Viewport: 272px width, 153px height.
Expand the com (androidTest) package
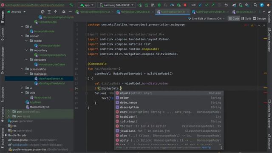point(9,111)
